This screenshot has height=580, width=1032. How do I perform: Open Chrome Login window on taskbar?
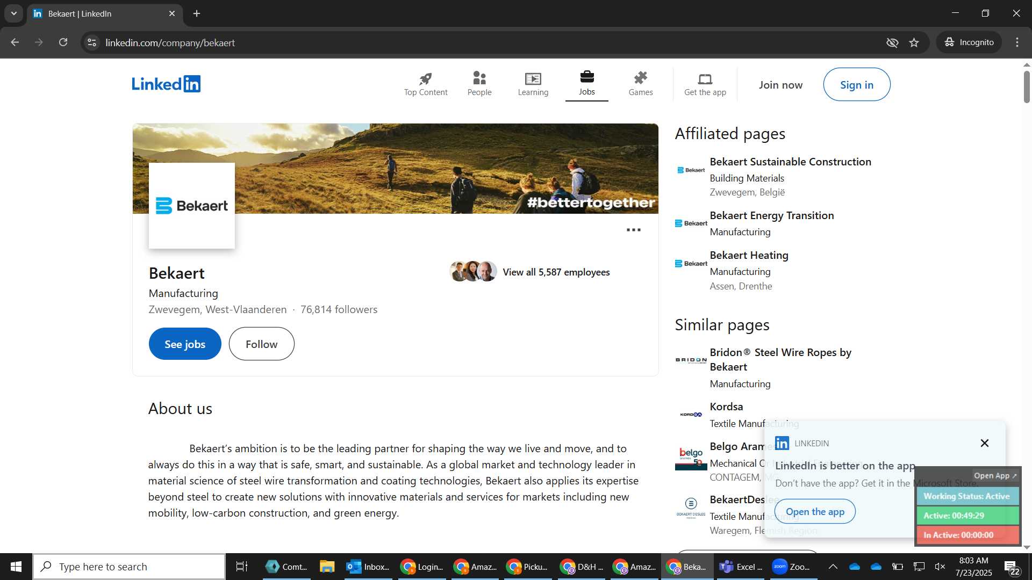422,567
